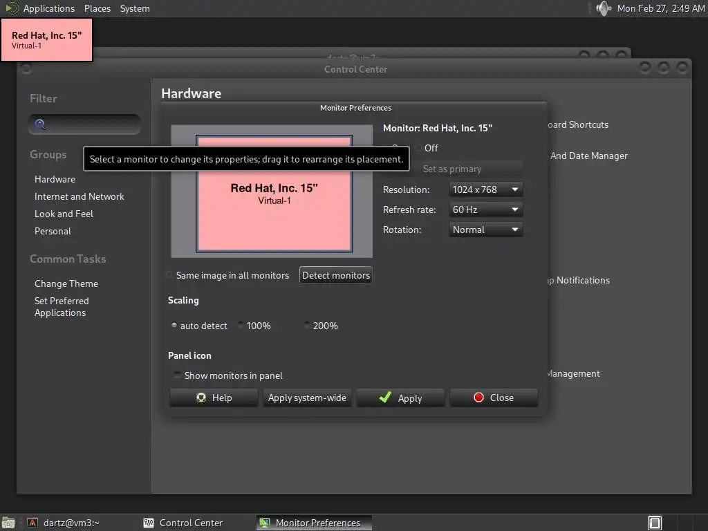Click the pink Red Hat monitor label overlay
This screenshot has width=708, height=531.
tap(47, 39)
